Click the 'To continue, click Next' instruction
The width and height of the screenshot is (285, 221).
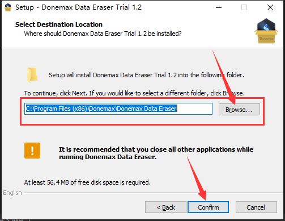pyautogui.click(x=134, y=93)
